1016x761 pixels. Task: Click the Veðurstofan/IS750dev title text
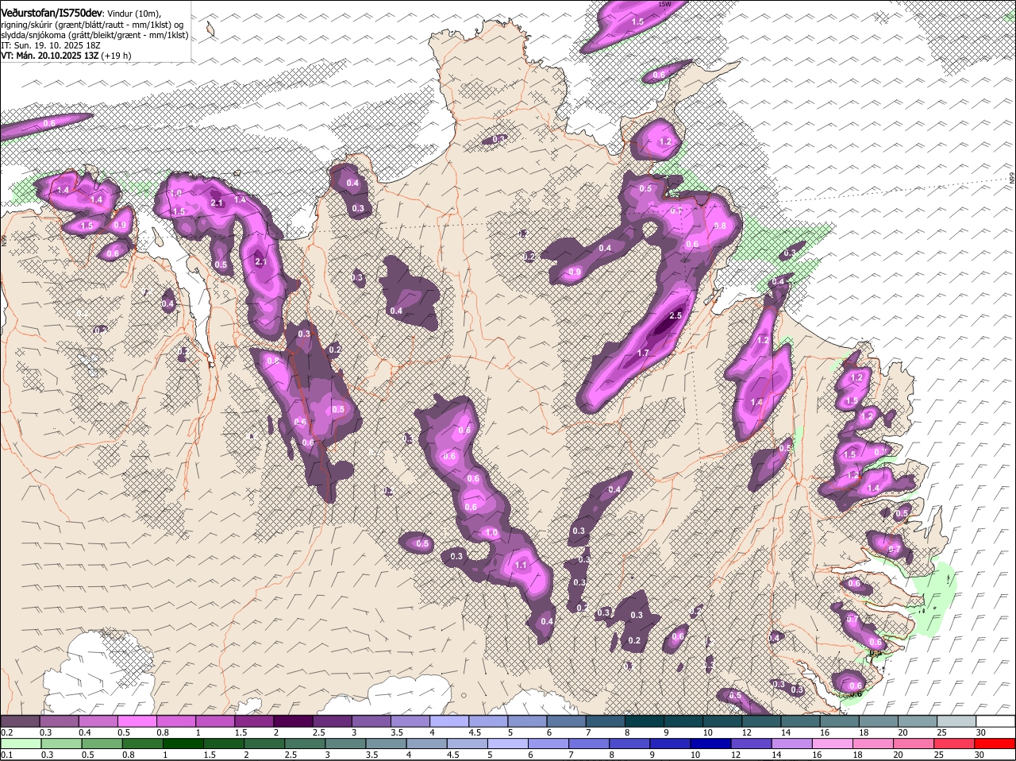pos(51,13)
